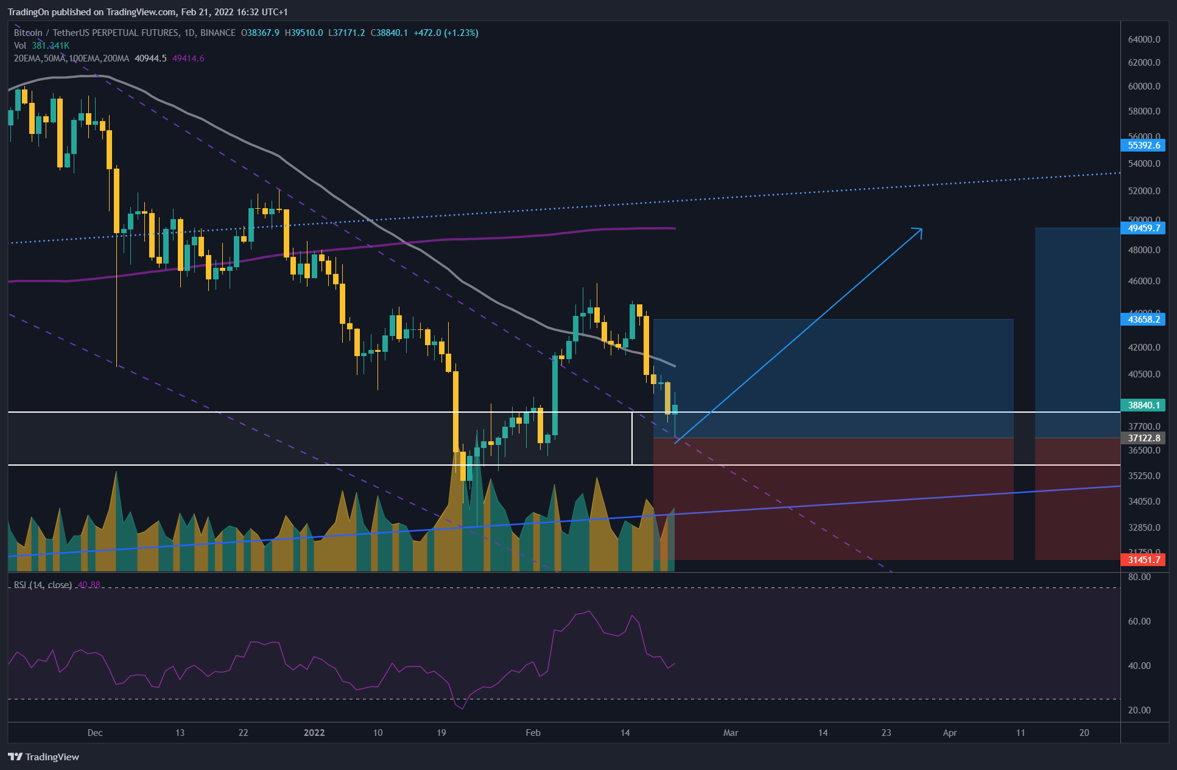1177x770 pixels.
Task: Click the 19 date label on time axis
Action: (x=441, y=732)
